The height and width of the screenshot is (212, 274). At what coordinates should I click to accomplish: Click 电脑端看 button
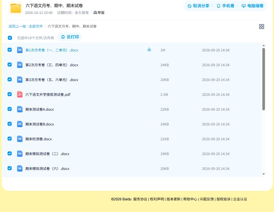[x=252, y=6]
